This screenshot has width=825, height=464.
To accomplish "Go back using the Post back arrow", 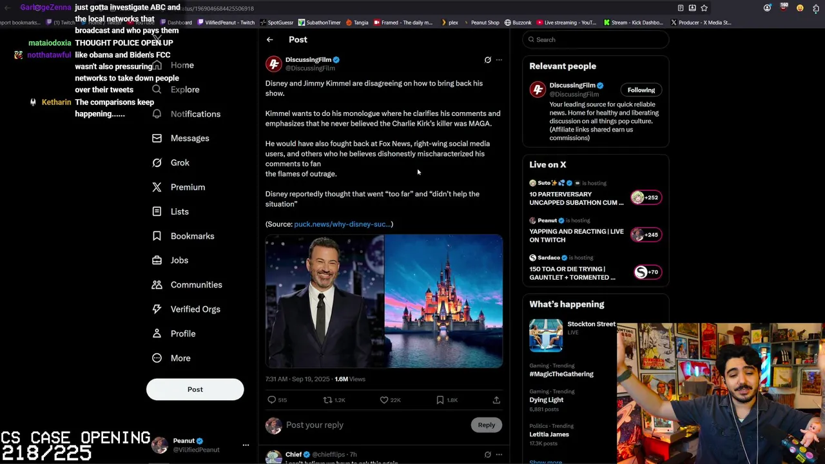I will pyautogui.click(x=270, y=40).
